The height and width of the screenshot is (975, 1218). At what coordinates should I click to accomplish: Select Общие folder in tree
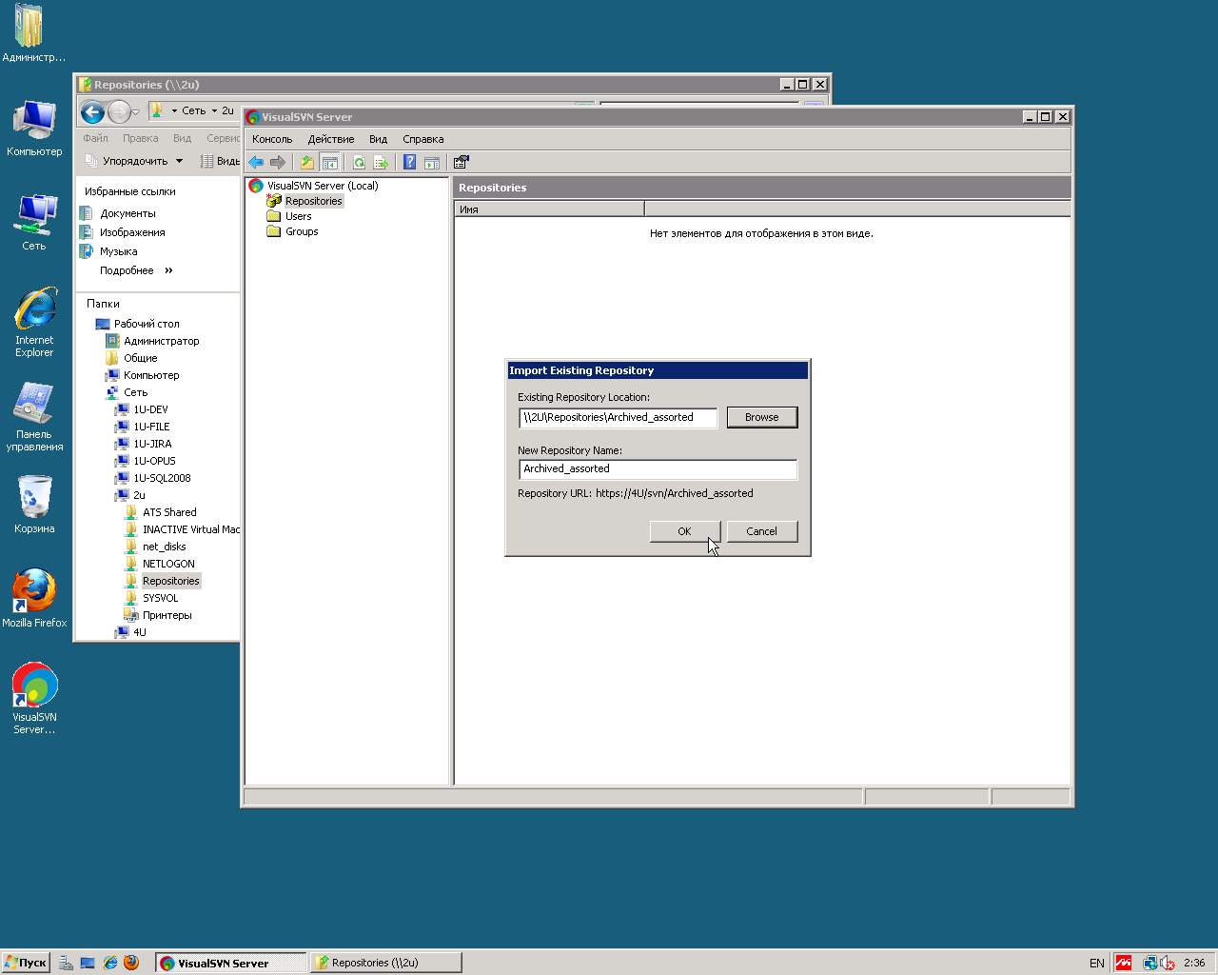coord(140,358)
